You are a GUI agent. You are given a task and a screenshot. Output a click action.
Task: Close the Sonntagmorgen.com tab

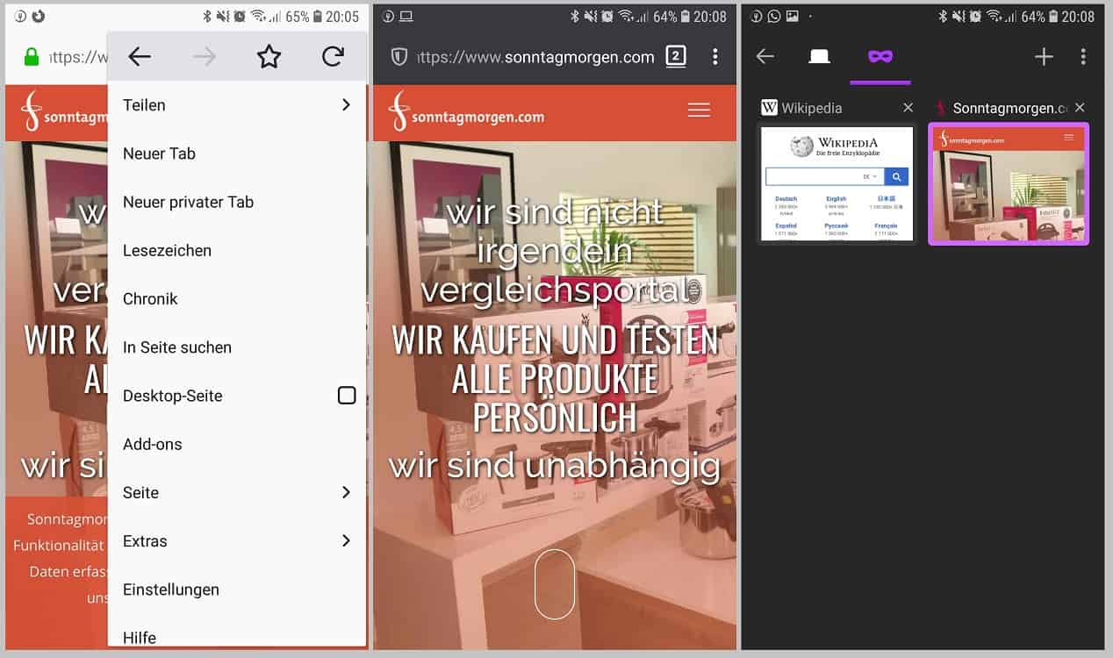pyautogui.click(x=1080, y=108)
